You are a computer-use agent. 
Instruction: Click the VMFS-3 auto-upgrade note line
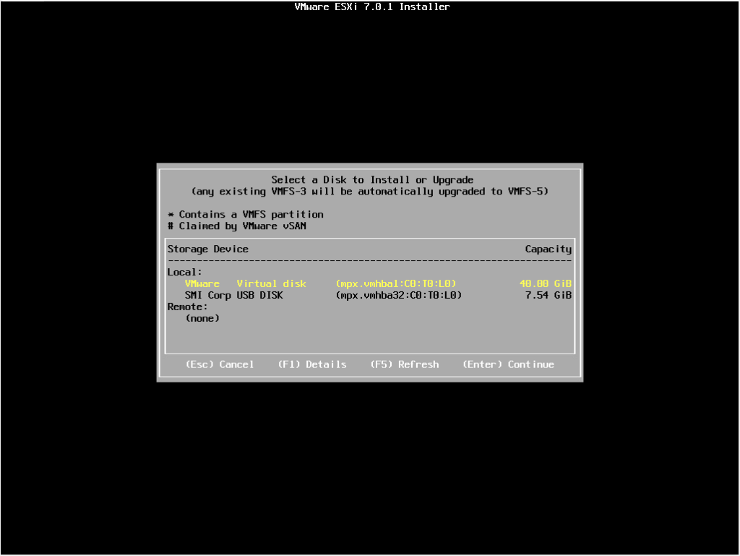(x=370, y=192)
